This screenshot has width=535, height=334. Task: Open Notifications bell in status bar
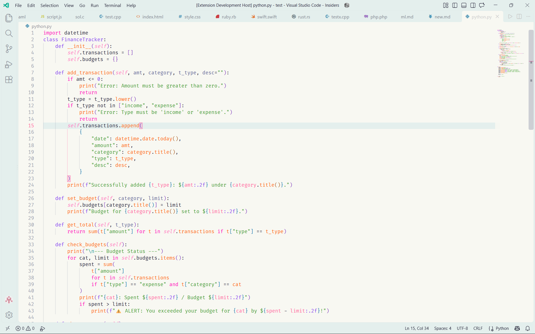[527, 328]
